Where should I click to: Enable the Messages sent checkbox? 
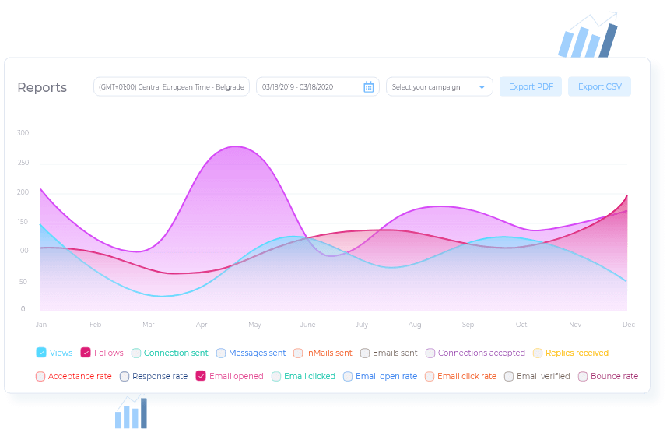pyautogui.click(x=221, y=353)
